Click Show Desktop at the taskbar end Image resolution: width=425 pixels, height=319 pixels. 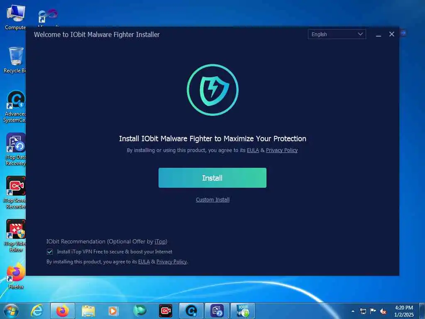click(422, 311)
